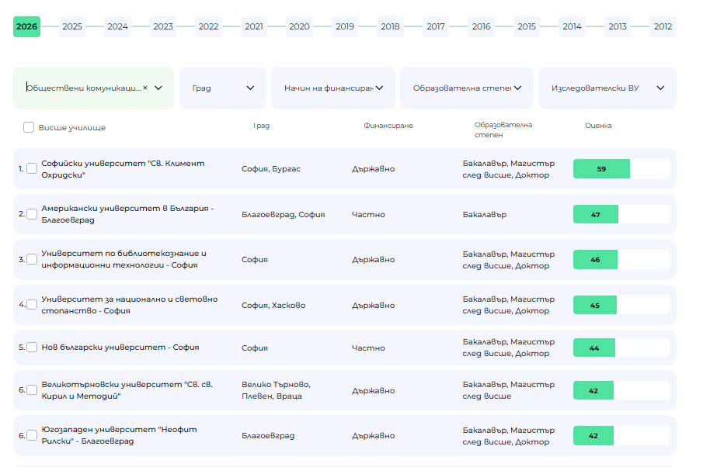Viewport: 710px width, 467px height.
Task: Check the Нов български университет checkbox
Action: click(32, 348)
